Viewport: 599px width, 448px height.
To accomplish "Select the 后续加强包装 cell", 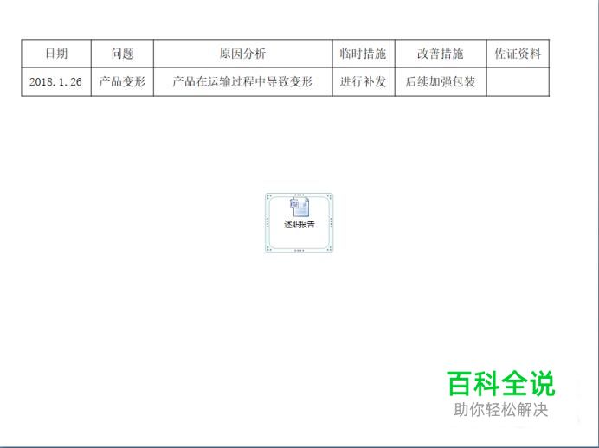I will pos(441,81).
